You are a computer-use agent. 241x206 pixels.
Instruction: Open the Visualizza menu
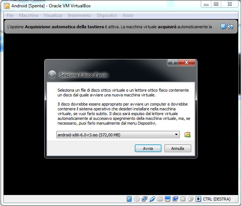(53, 15)
